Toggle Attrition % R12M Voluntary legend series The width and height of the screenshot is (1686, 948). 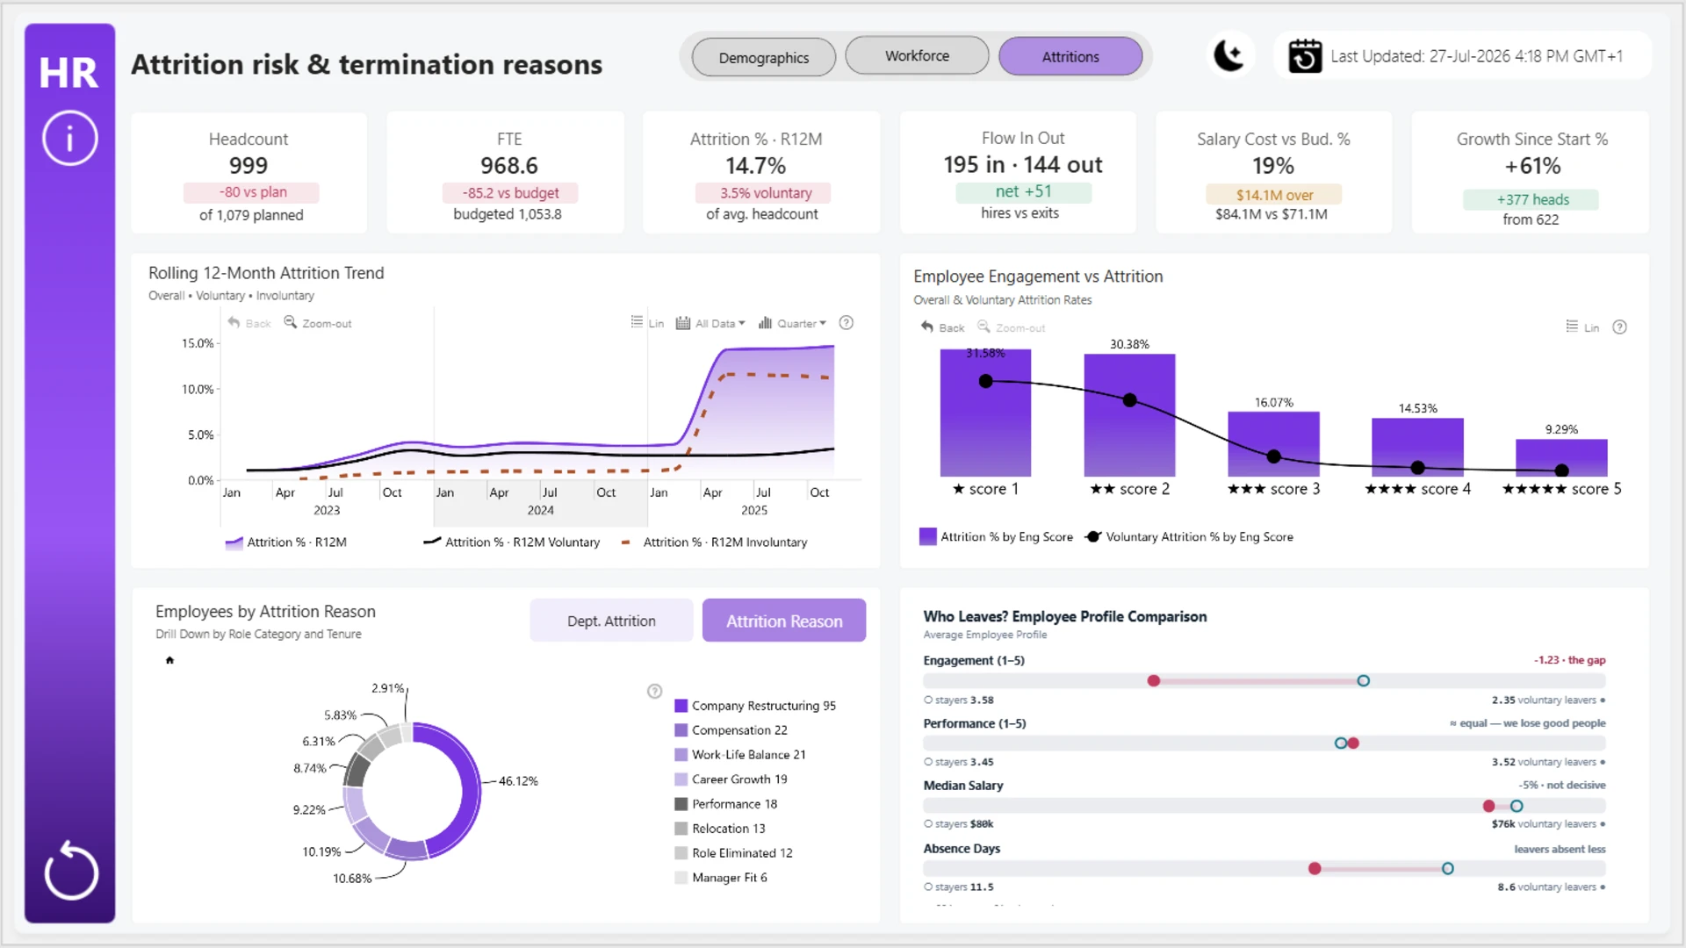[512, 542]
